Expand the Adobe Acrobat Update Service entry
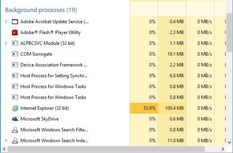 coord(6,22)
